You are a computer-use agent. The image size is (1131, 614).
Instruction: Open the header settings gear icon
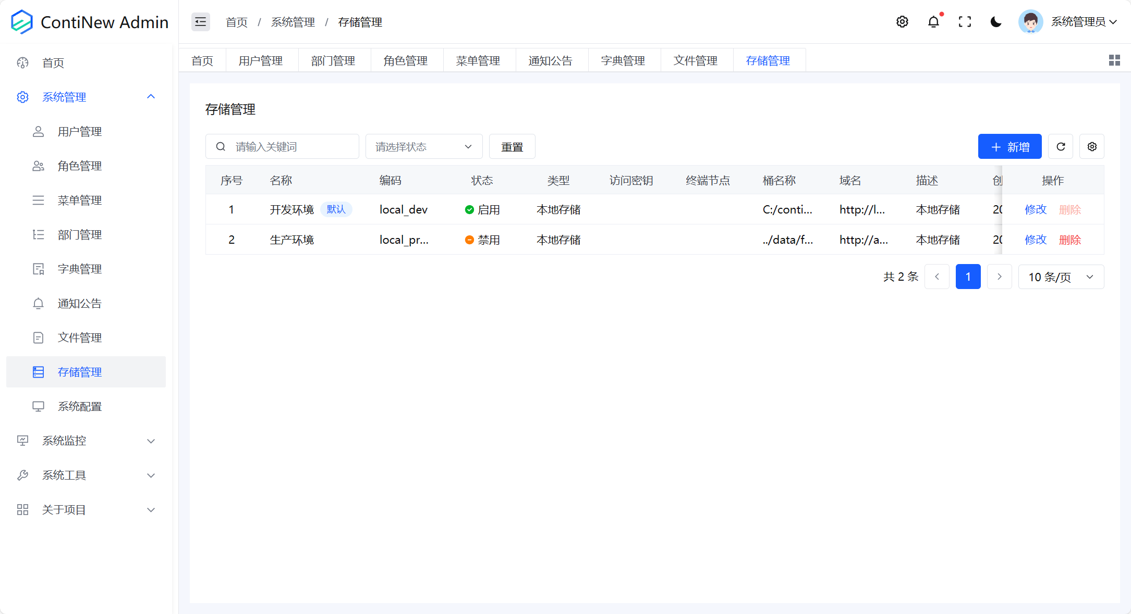902,22
